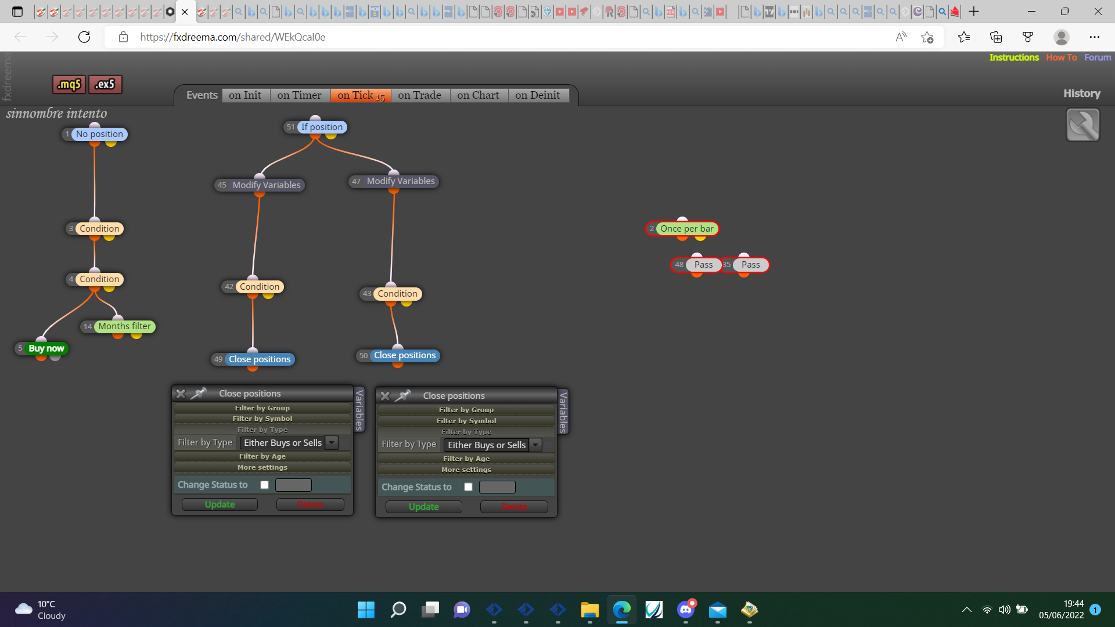Screen dimensions: 1115x627
Task: Open the How To link
Action: pos(1062,57)
